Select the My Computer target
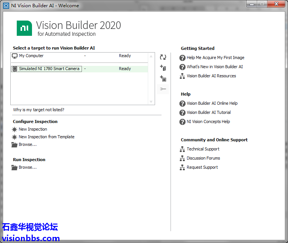 pos(31,56)
